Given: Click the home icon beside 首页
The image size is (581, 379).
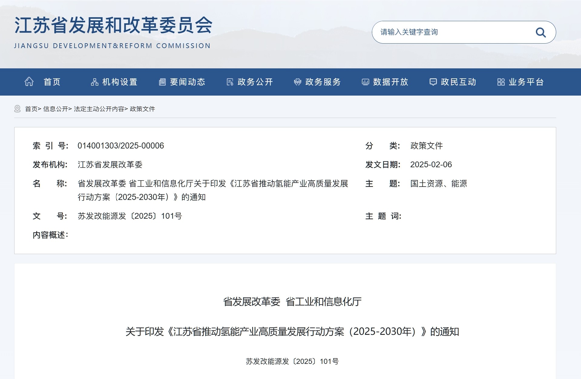Looking at the screenshot, I should [29, 82].
